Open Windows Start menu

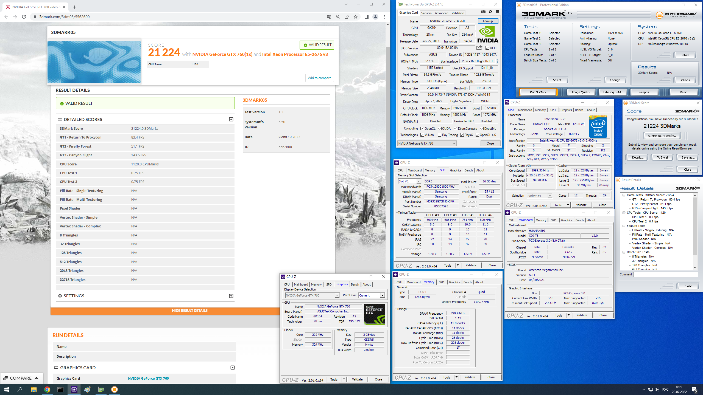click(7, 390)
